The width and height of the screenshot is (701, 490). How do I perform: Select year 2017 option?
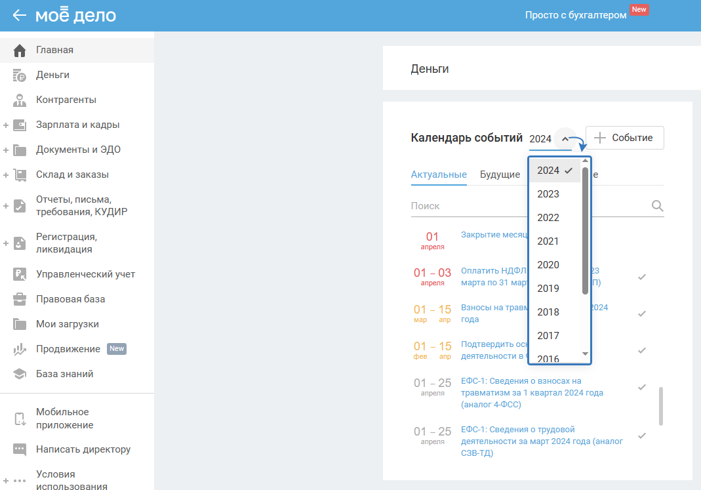[555, 336]
